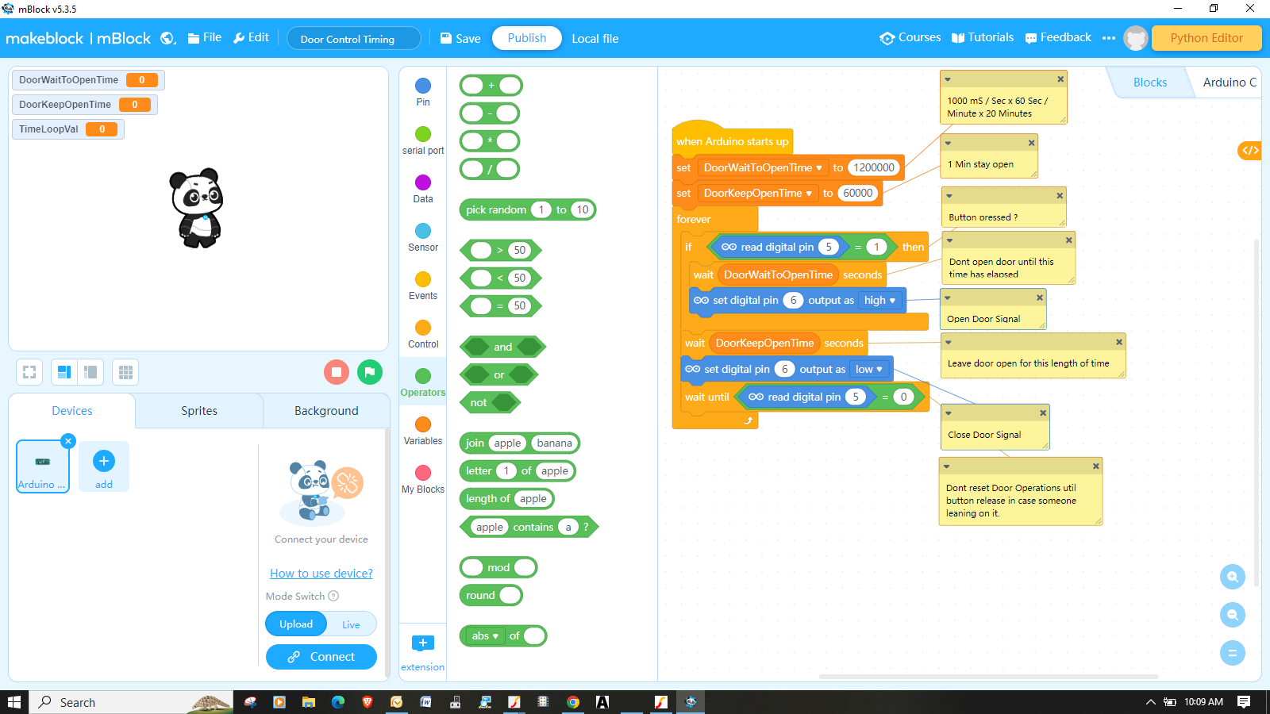Toggle full screen stage view
1270x714 pixels.
(x=29, y=372)
